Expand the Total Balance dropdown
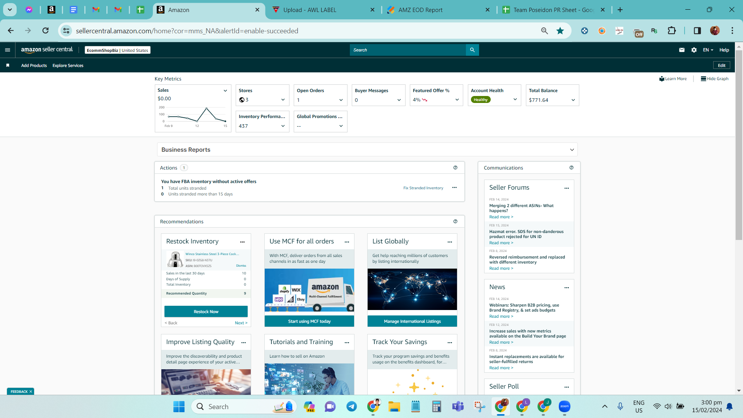The image size is (743, 418). 573,100
